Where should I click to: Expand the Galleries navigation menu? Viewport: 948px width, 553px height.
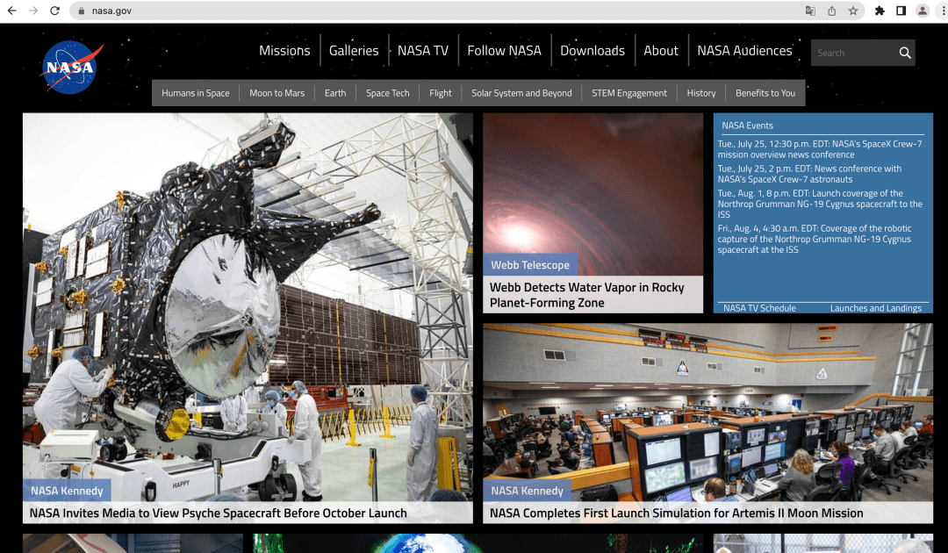pos(354,51)
